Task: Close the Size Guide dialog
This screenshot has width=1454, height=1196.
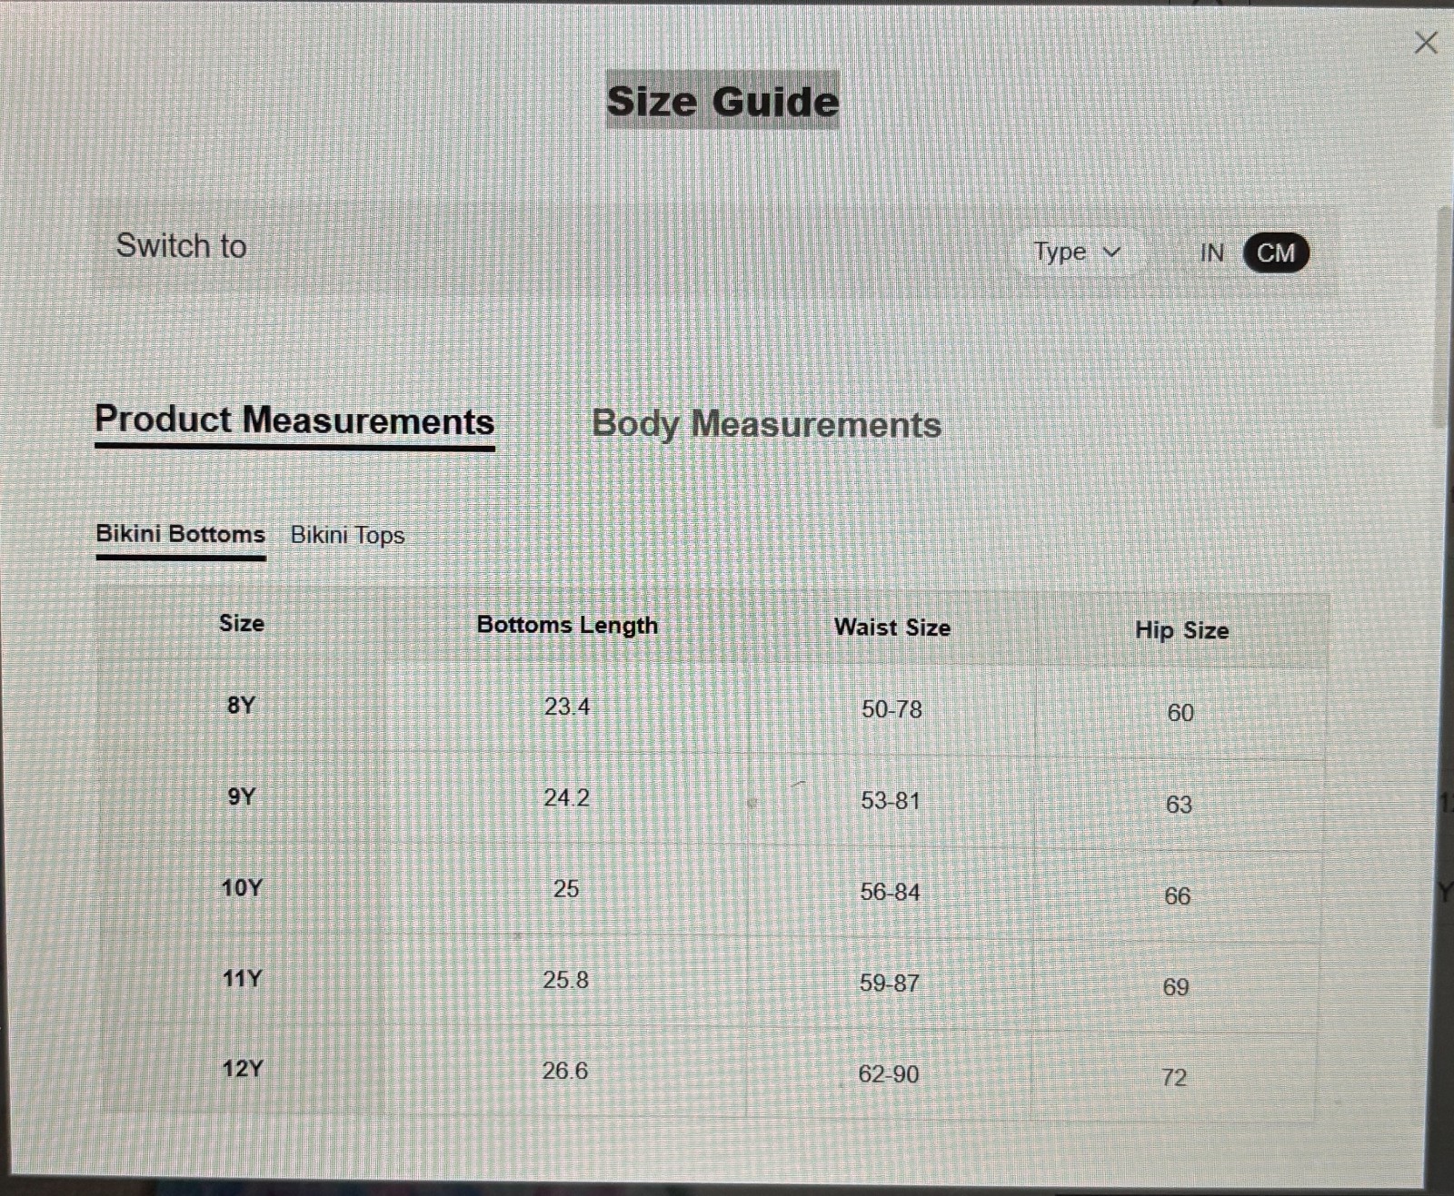Action: [x=1426, y=43]
